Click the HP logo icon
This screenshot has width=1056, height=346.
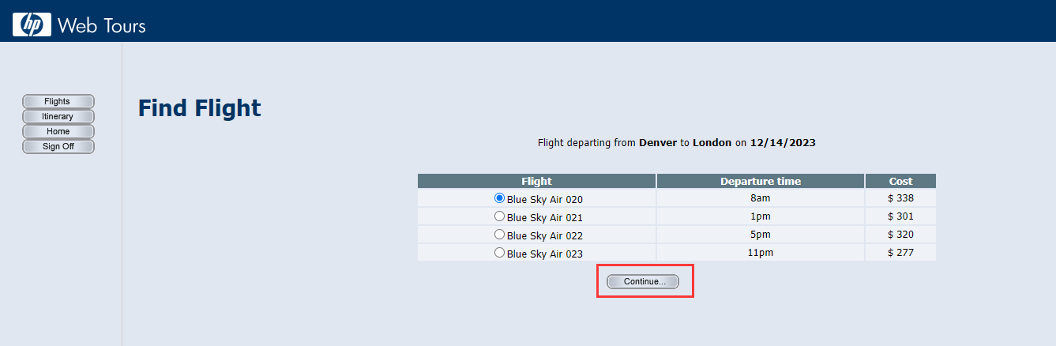(x=32, y=24)
